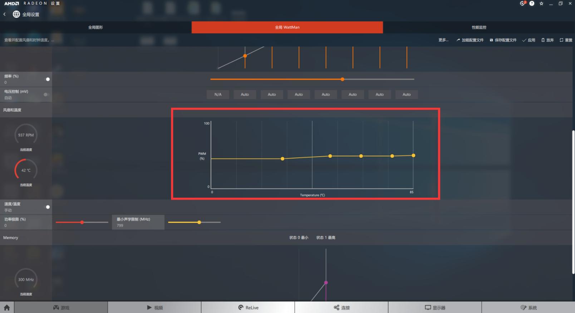
Task: Toggle the 速度/温度 manual switch
Action: (48, 207)
